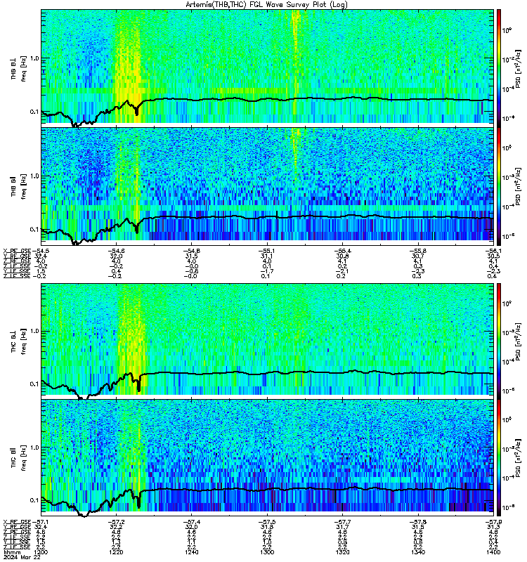527x562 pixels.
Task: Click the 1.0 frequency tick of THC B⊥ panel
Action: [x=34, y=331]
